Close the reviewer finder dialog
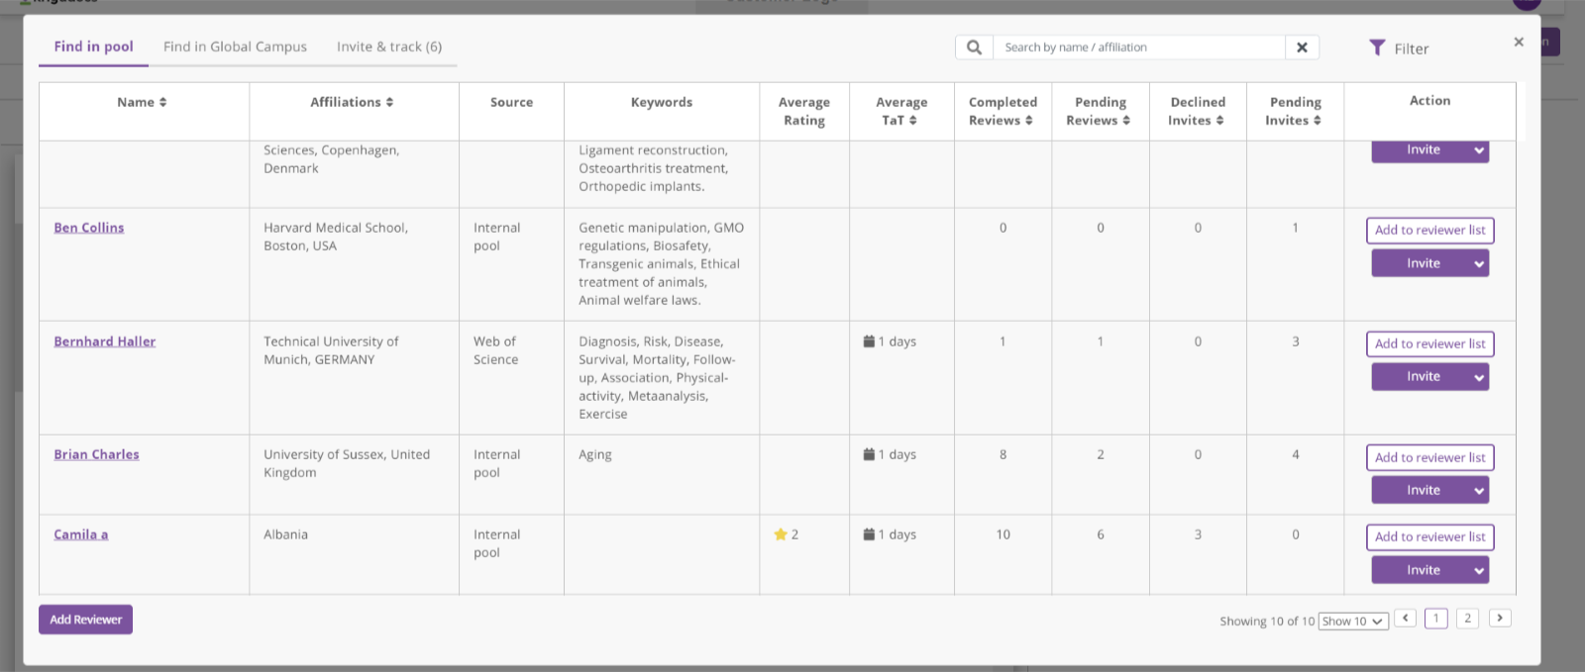This screenshot has height=672, width=1585. click(1519, 42)
